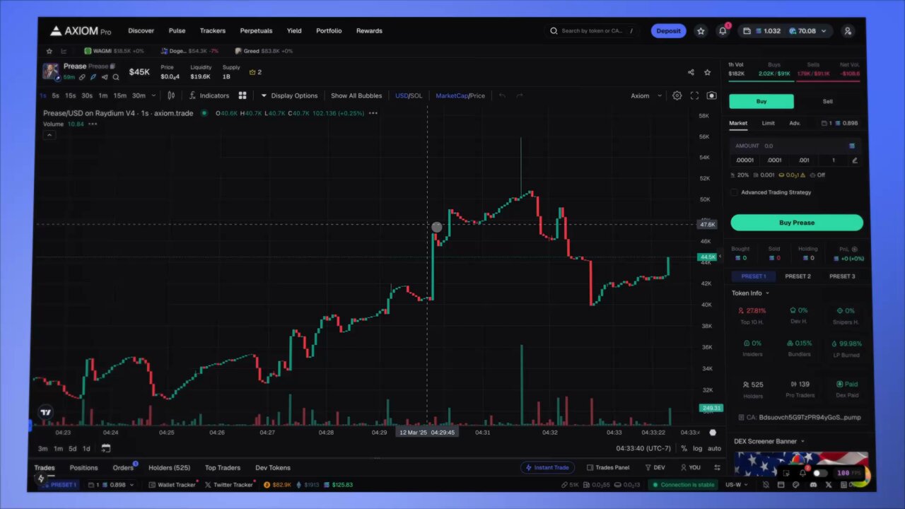Expand the Token Info section
Image resolution: width=905 pixels, height=509 pixels.
tap(750, 293)
